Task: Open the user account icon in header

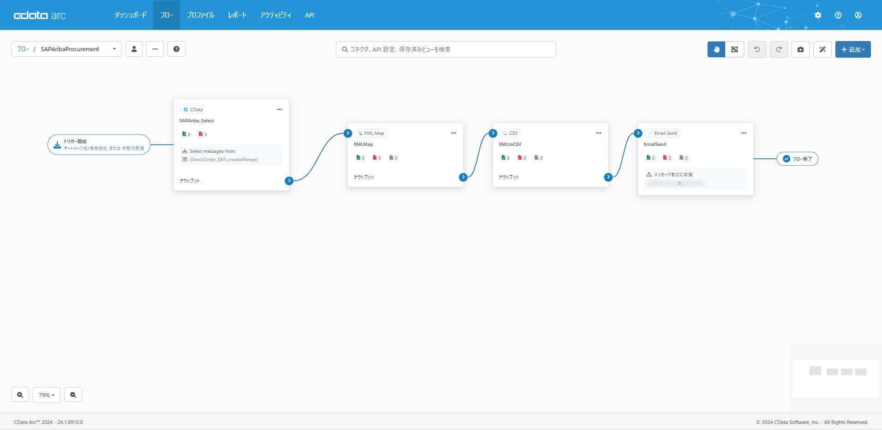Action: point(858,15)
